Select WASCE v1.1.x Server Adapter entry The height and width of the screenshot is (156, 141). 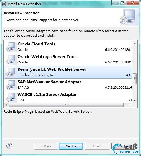pyautogui.click(x=68, y=97)
